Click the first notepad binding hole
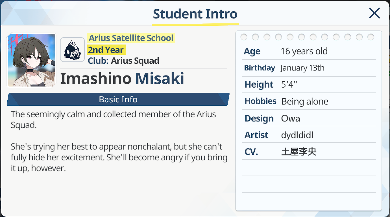This screenshot has width=390, height=217. pyautogui.click(x=244, y=37)
